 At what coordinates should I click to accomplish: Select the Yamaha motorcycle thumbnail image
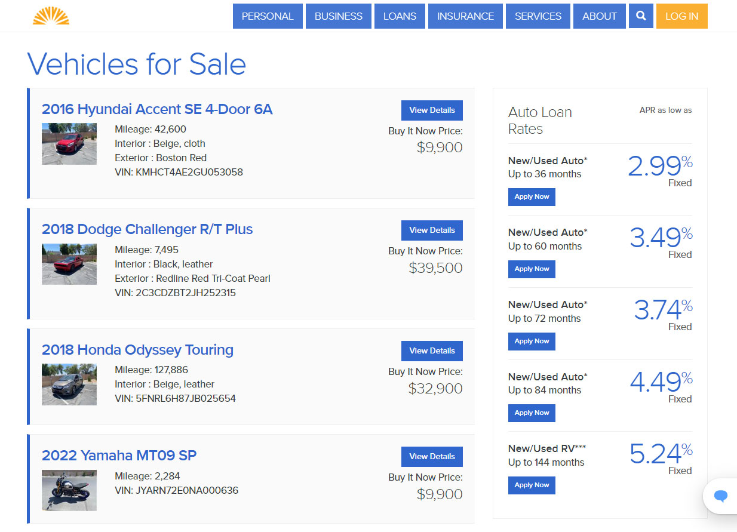pyautogui.click(x=69, y=490)
